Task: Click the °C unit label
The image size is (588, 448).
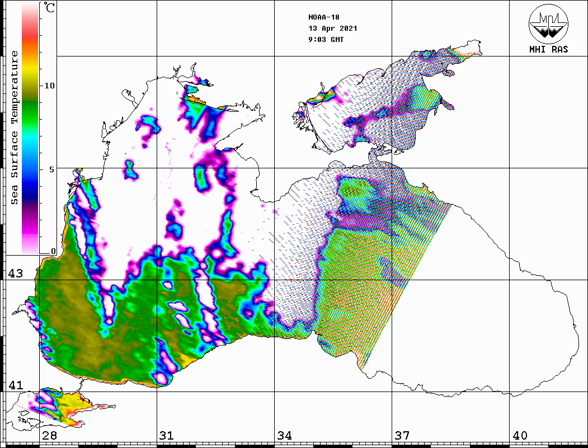Action: pos(49,7)
